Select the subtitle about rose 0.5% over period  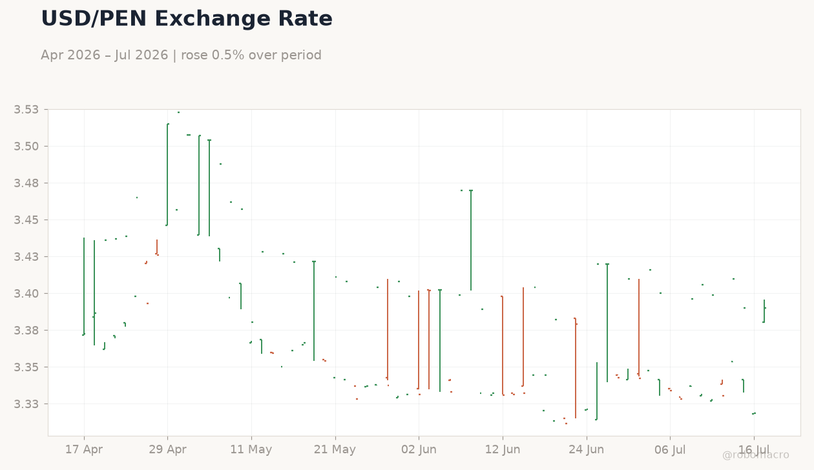pyautogui.click(x=181, y=56)
